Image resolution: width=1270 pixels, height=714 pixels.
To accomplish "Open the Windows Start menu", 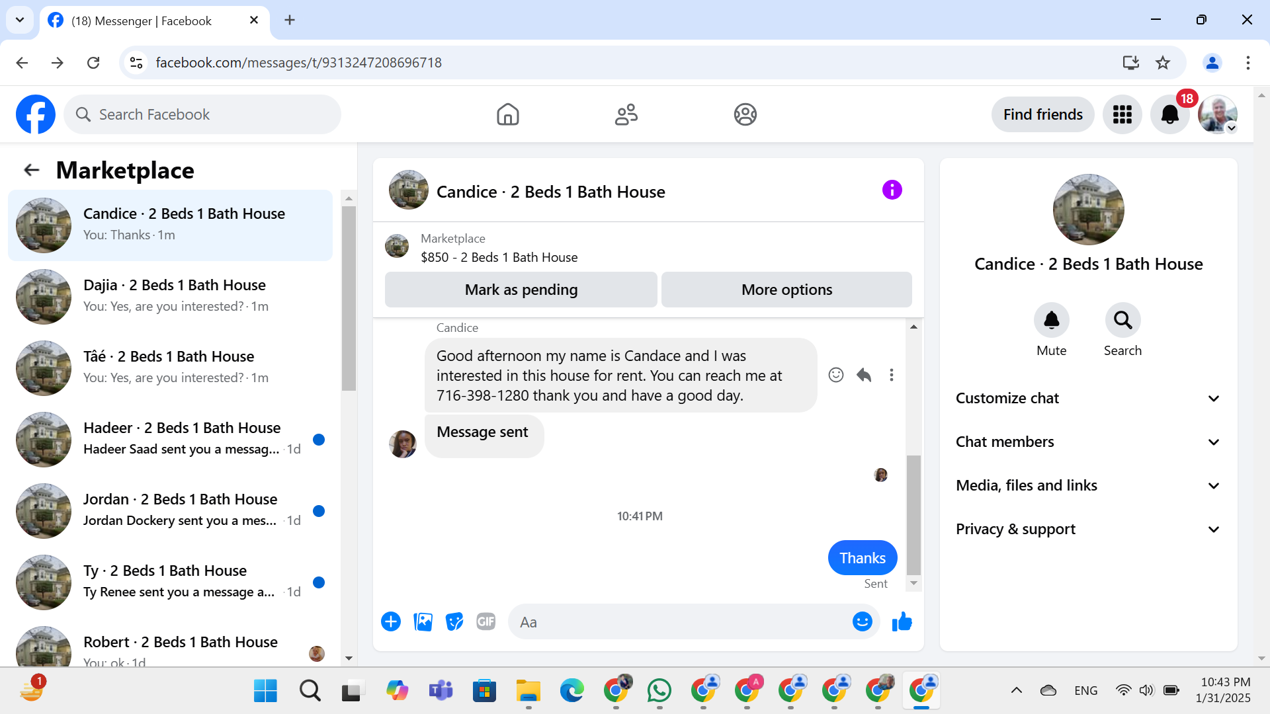I will tap(265, 691).
